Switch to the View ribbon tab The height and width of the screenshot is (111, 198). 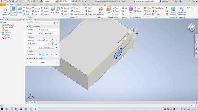click(x=56, y=5)
